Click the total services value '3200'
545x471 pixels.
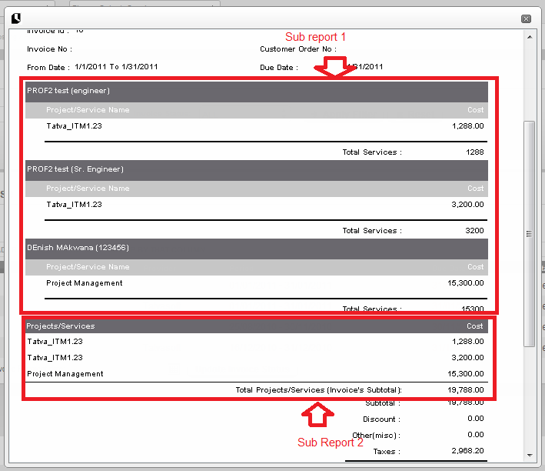[x=474, y=230]
